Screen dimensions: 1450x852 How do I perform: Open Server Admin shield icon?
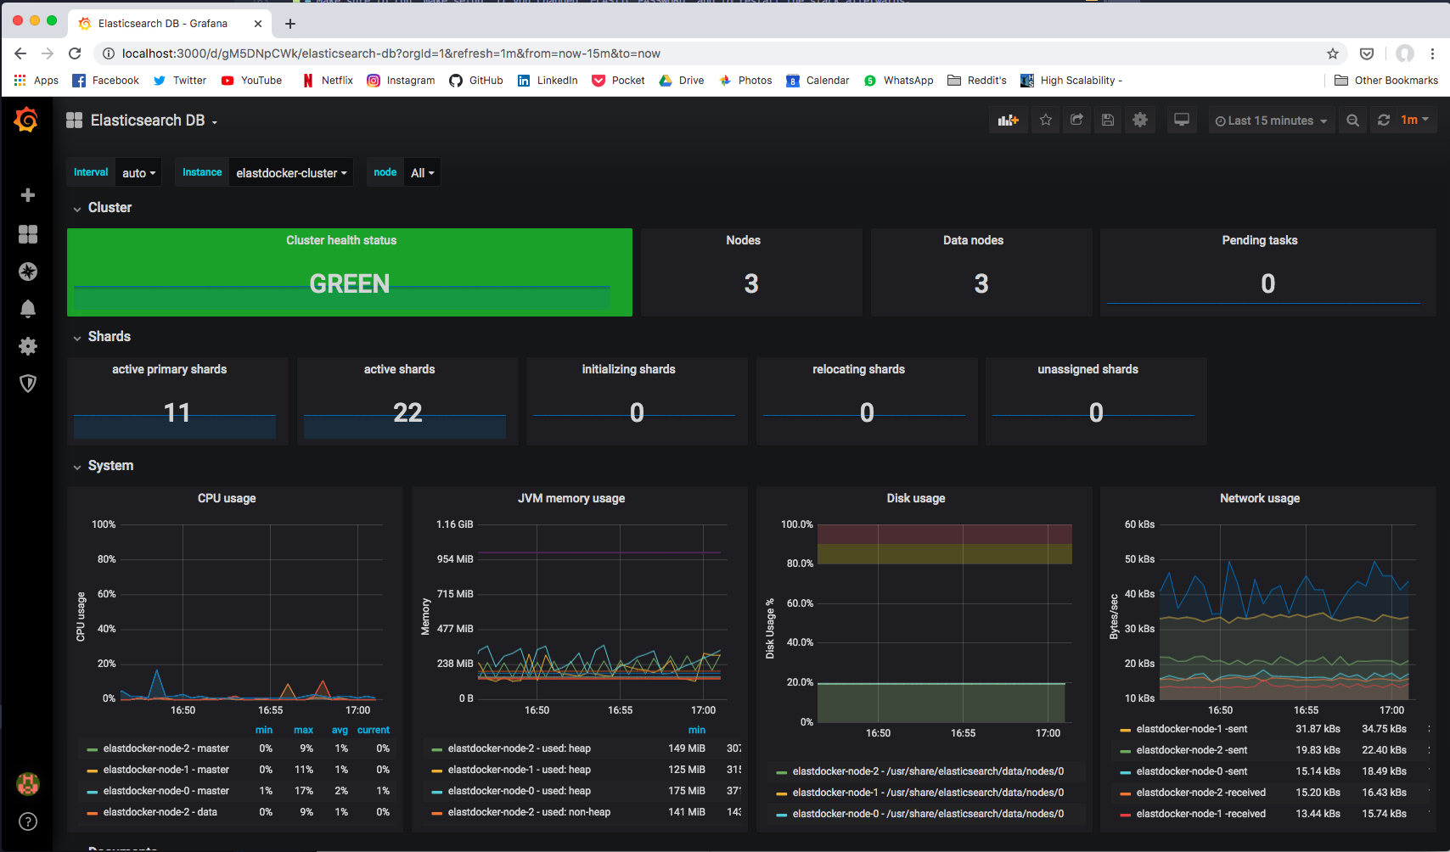point(28,384)
